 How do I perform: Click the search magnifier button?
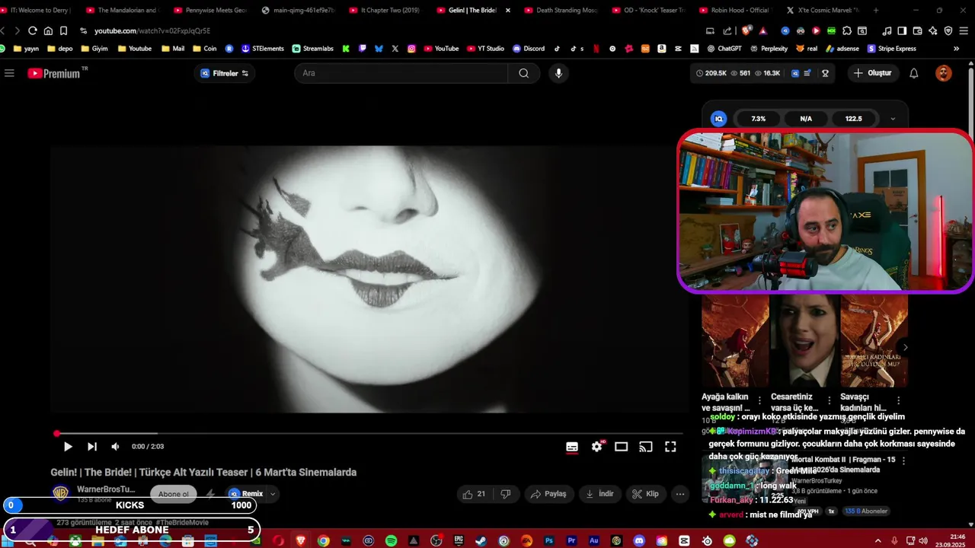click(x=523, y=73)
